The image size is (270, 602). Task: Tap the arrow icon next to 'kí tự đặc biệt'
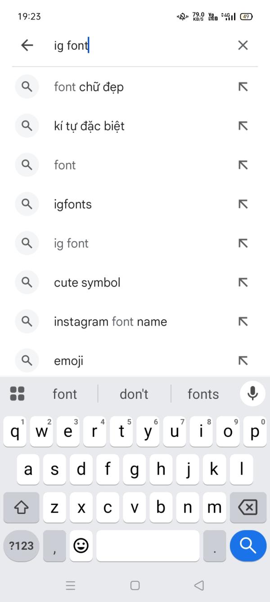click(x=243, y=126)
